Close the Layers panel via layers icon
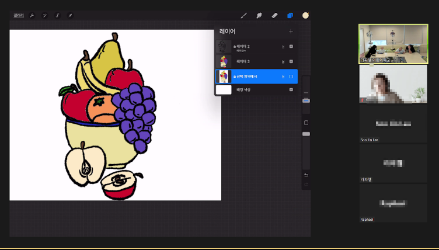The image size is (439, 250). (x=290, y=15)
